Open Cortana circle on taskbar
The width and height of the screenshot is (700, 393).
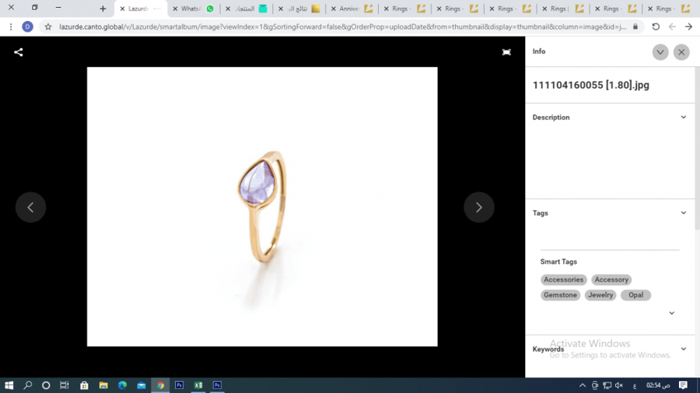coord(46,385)
